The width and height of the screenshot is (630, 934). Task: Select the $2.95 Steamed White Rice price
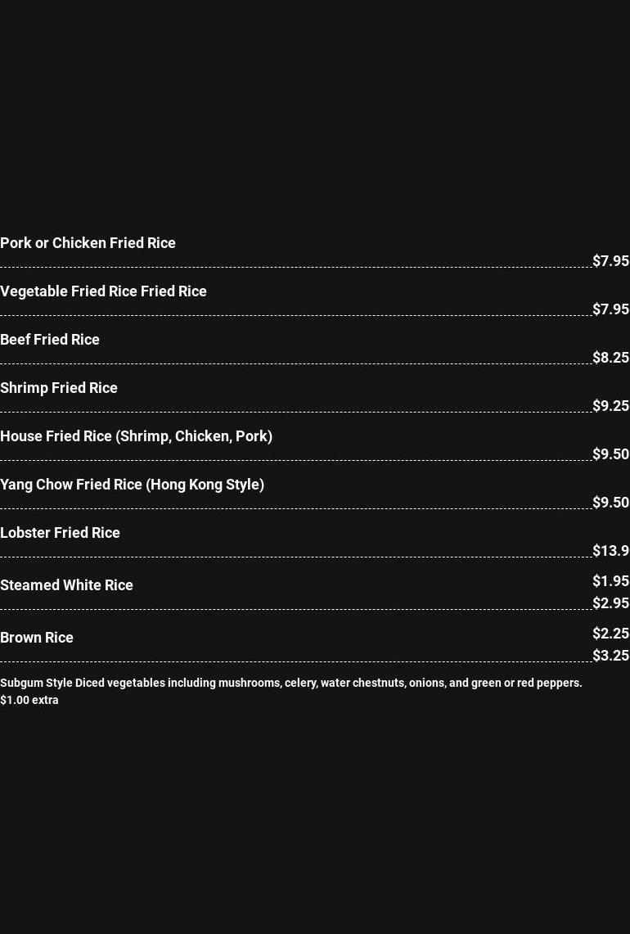click(610, 603)
